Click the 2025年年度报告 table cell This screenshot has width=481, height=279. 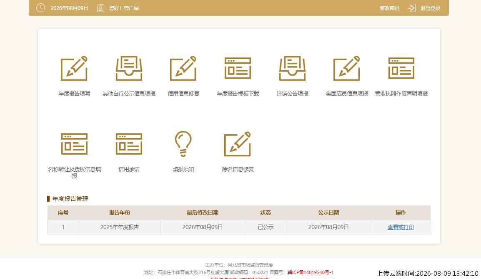point(120,227)
